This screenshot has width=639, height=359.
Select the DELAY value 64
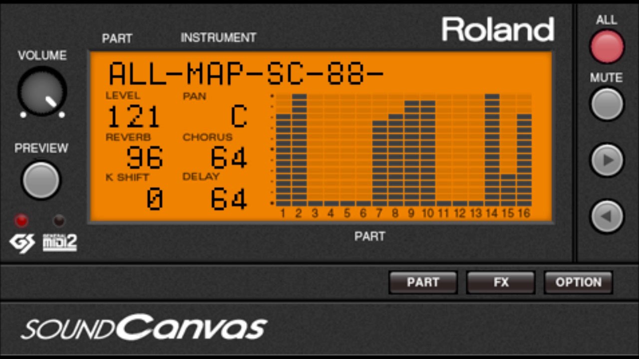(x=229, y=198)
